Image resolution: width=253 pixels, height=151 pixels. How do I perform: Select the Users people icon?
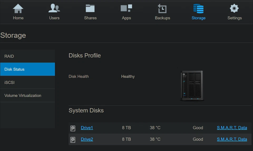click(54, 8)
